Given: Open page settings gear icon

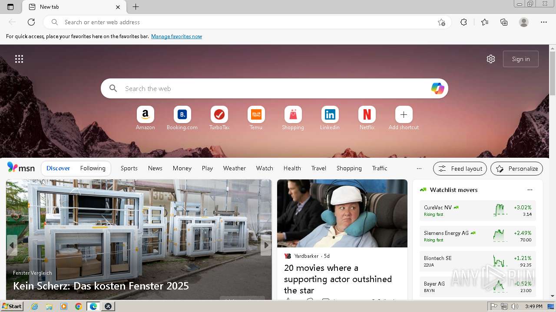Looking at the screenshot, I should point(491,59).
